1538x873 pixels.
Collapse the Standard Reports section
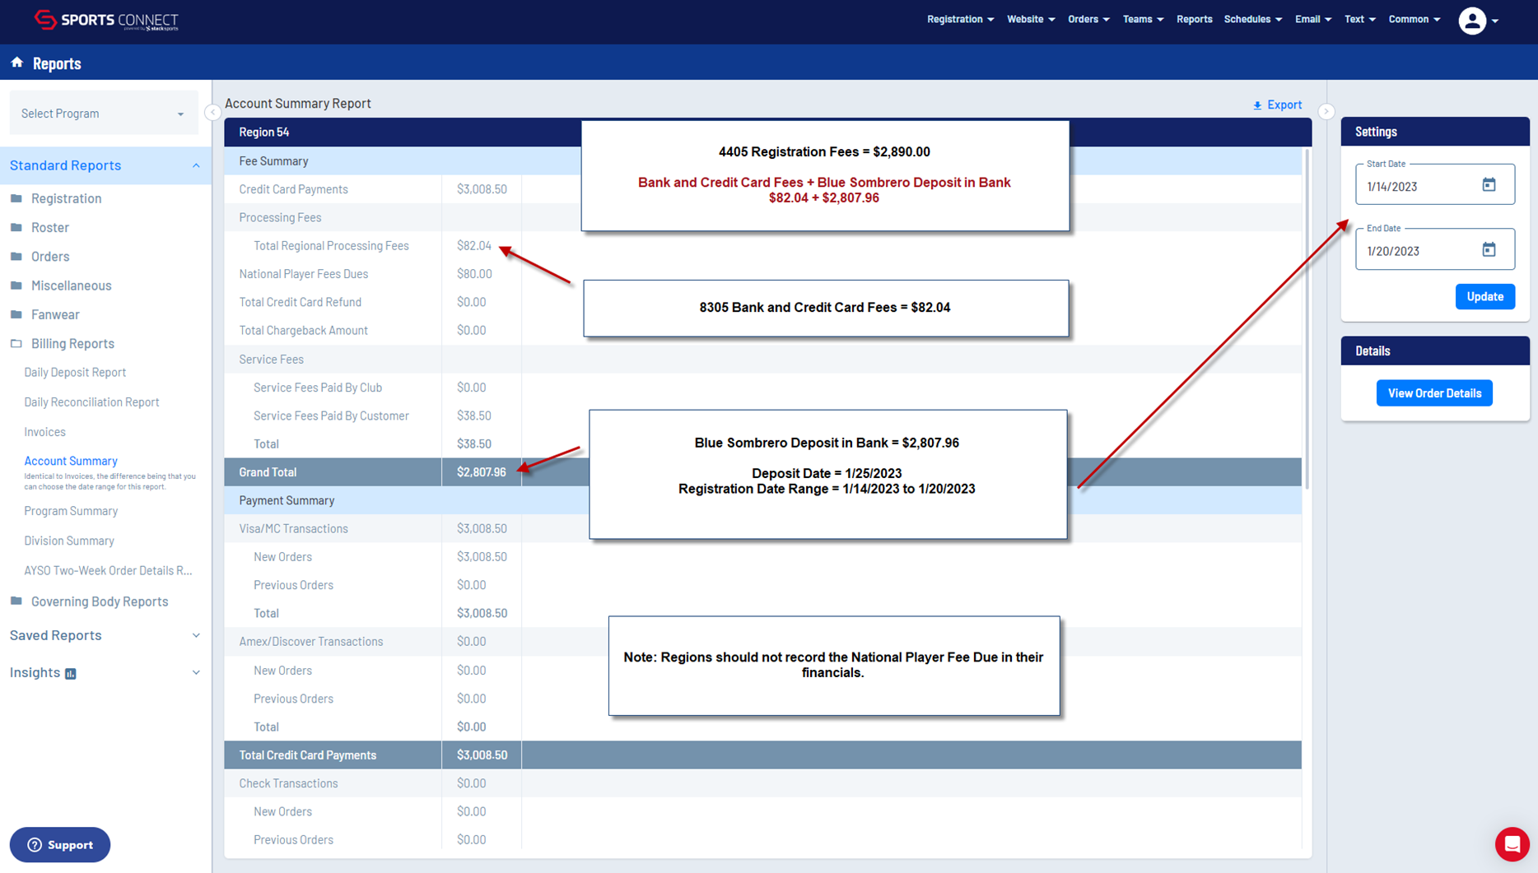click(196, 165)
